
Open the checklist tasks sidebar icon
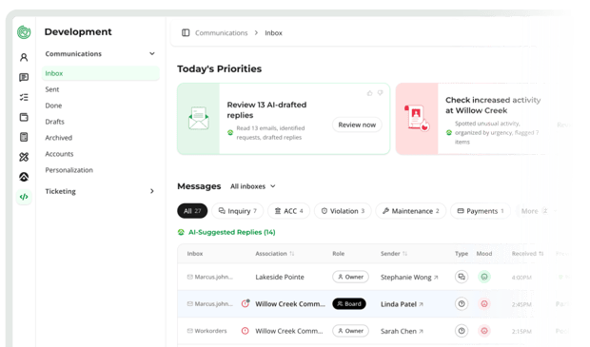tap(24, 97)
